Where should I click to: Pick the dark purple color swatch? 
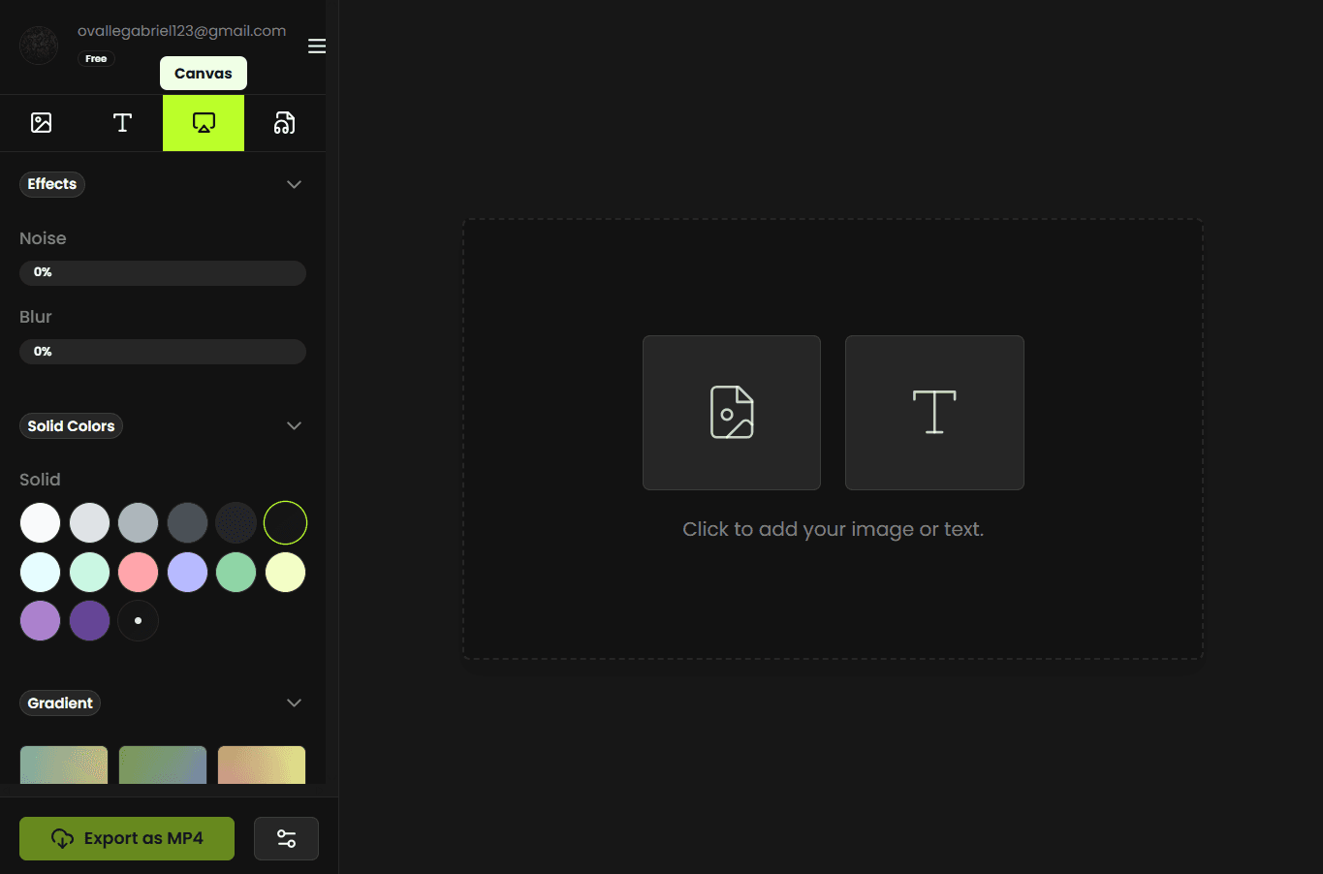90,621
